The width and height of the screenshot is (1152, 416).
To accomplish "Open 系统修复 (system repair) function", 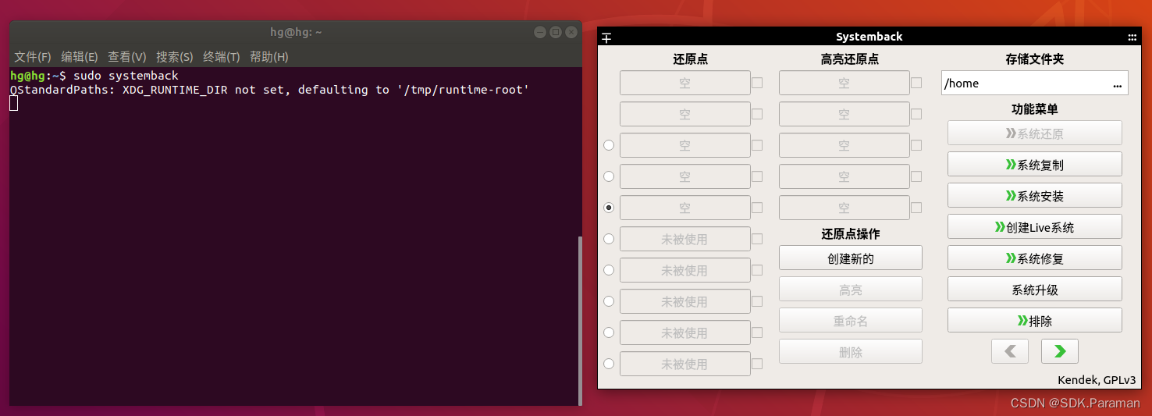I will tap(1035, 258).
